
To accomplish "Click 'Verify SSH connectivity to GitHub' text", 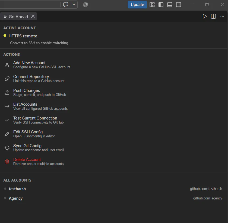I will pos(38,122).
